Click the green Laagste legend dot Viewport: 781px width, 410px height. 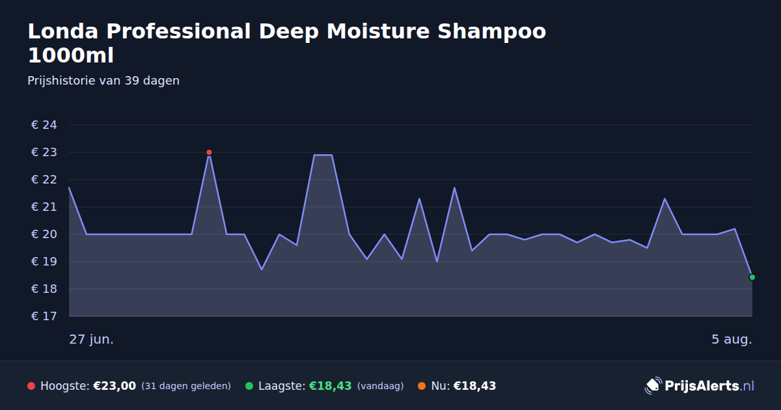(249, 386)
